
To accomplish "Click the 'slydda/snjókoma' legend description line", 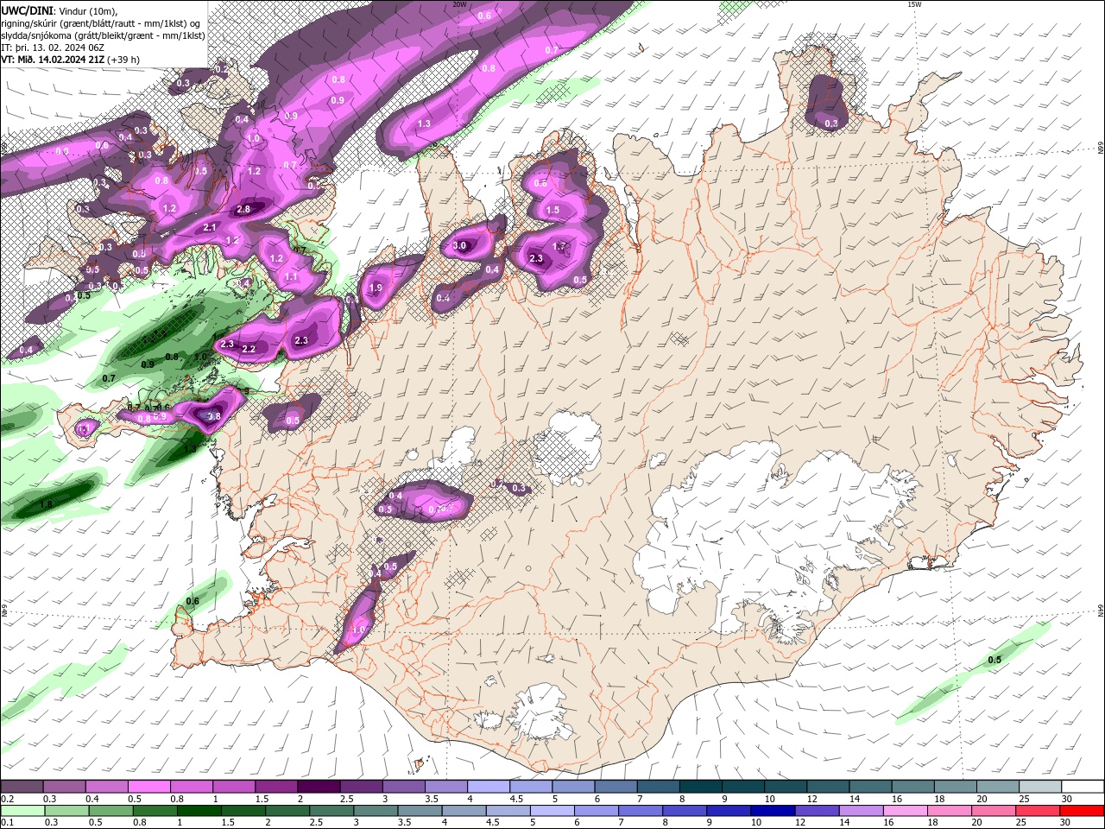I will coord(103,35).
